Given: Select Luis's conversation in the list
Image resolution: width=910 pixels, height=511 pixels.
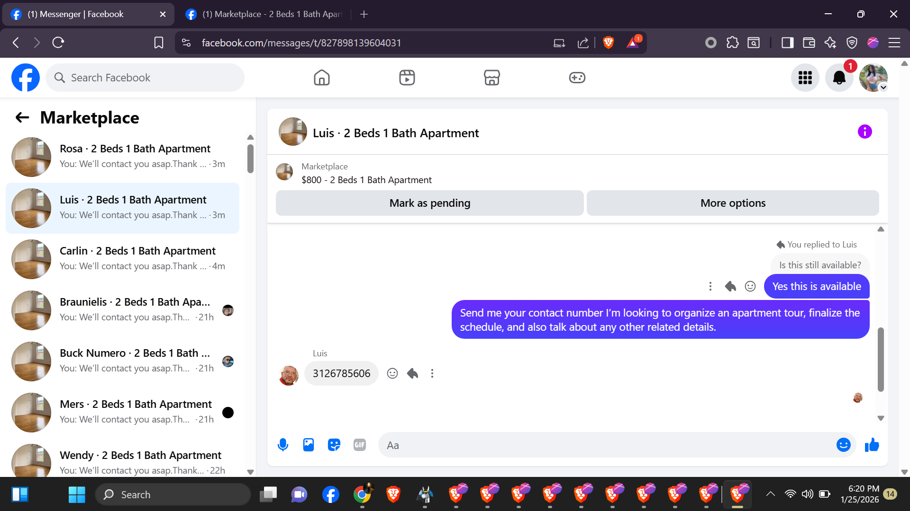Looking at the screenshot, I should click(x=123, y=208).
